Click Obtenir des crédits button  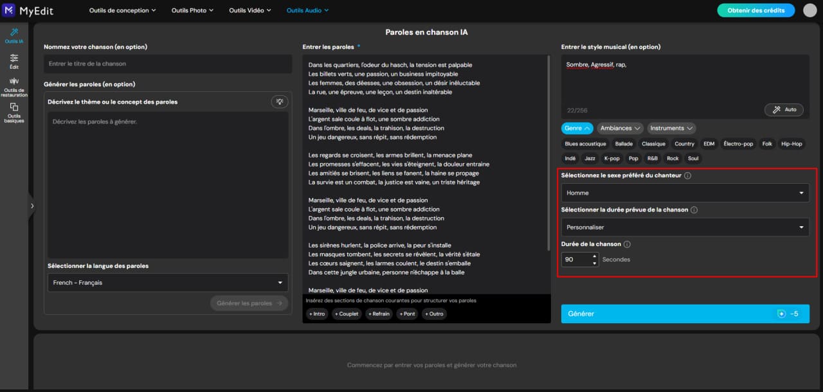[x=755, y=10]
